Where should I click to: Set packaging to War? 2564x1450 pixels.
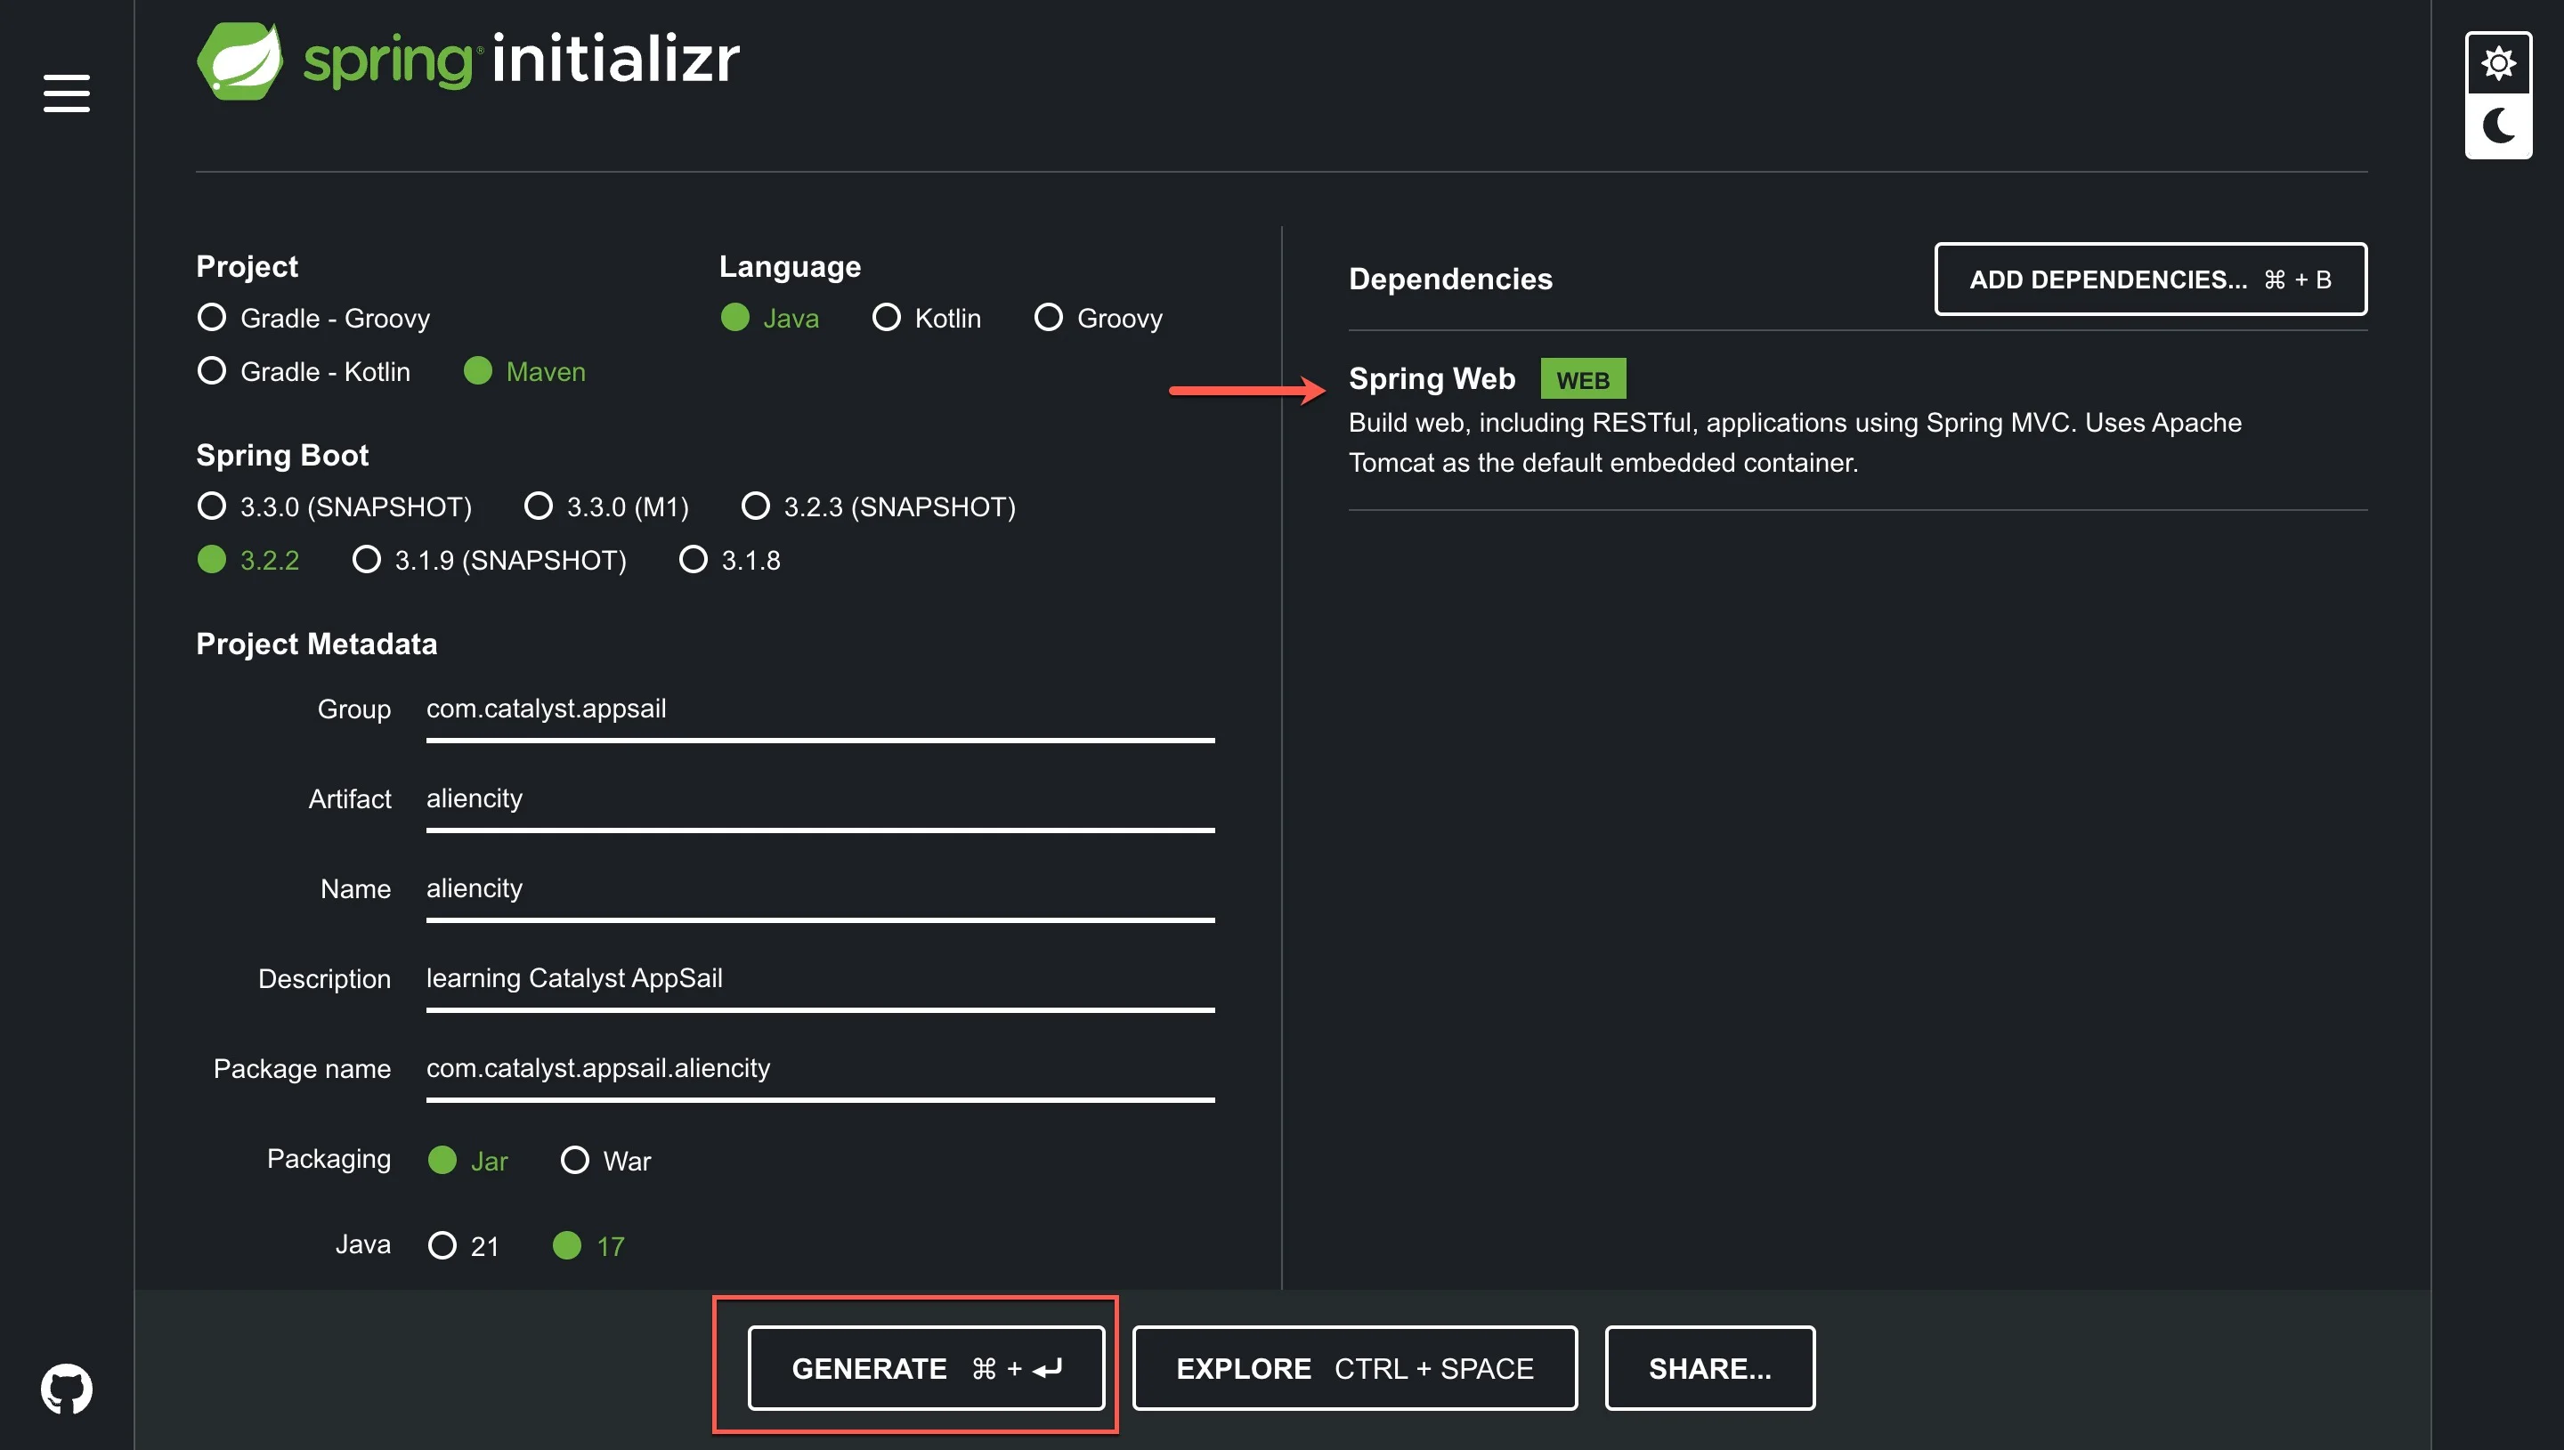coord(574,1160)
